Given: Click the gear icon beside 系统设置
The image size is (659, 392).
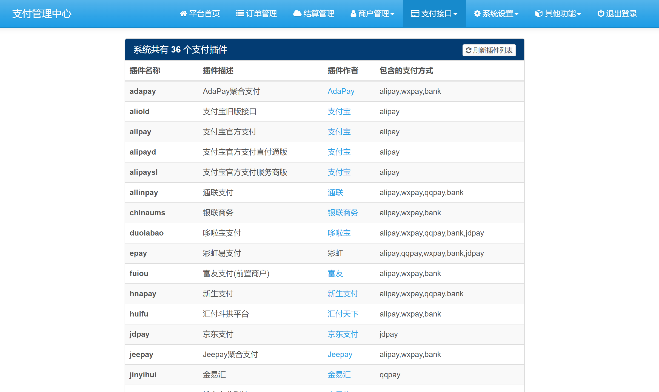Looking at the screenshot, I should tap(477, 13).
